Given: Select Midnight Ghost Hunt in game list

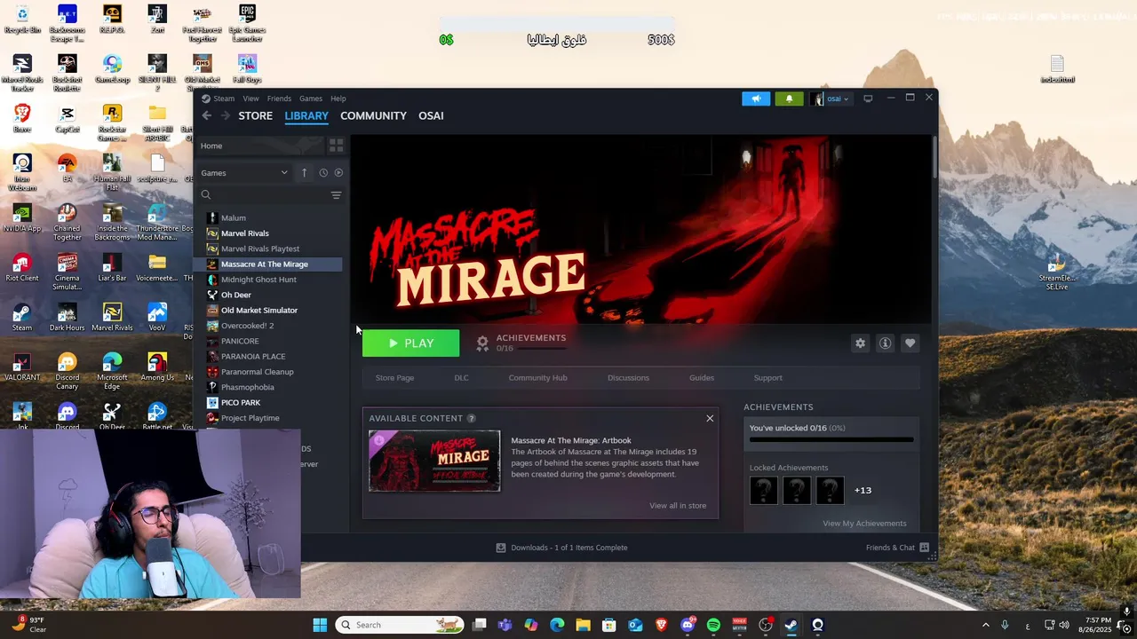Looking at the screenshot, I should point(258,280).
